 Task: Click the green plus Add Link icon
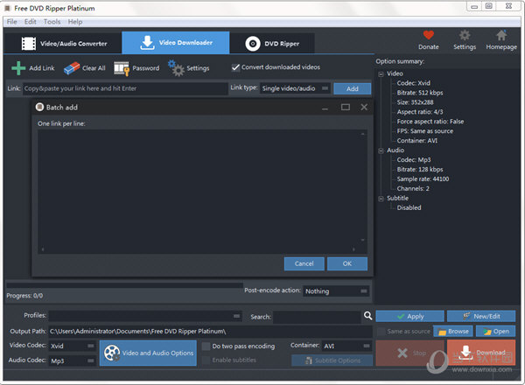(18, 68)
